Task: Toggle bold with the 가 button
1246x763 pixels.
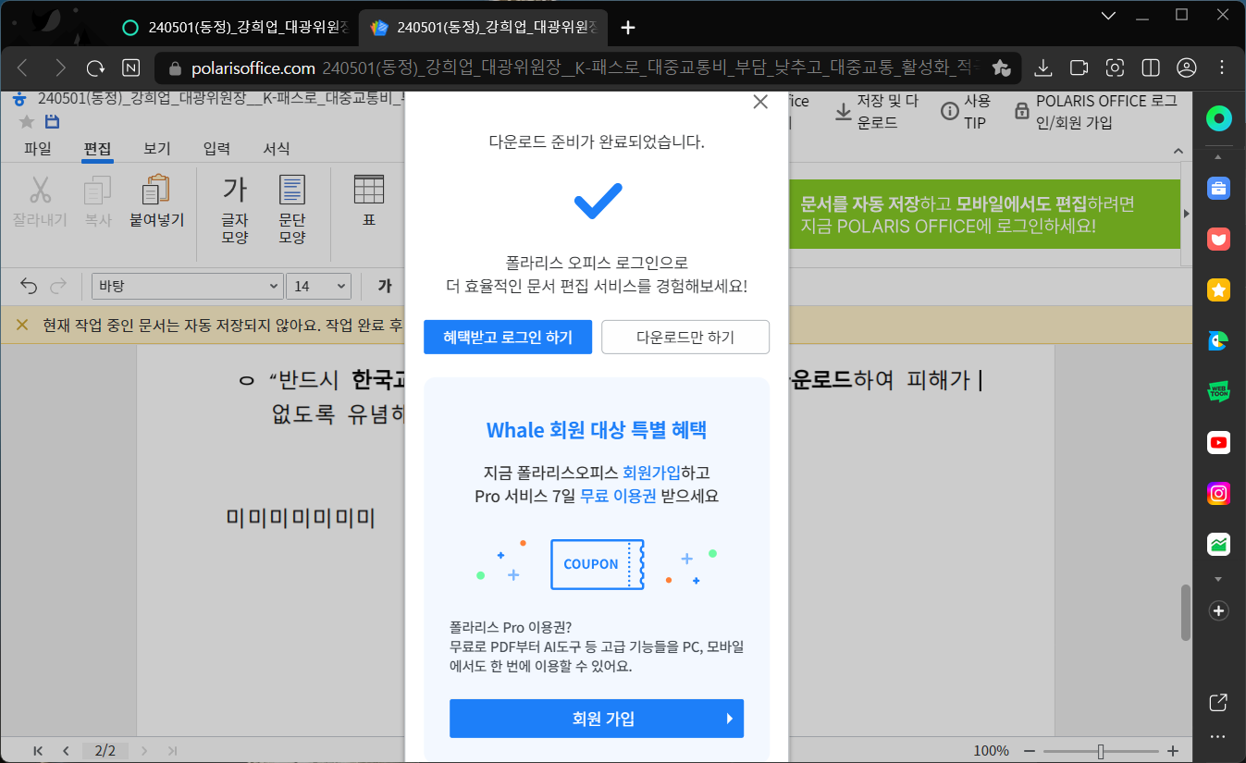Action: pos(385,286)
